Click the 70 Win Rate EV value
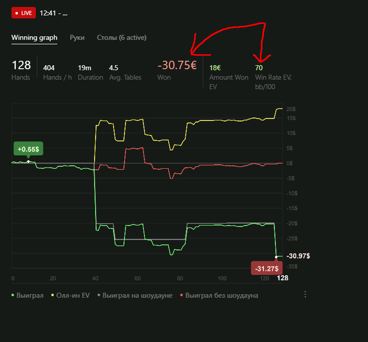Image resolution: width=368 pixels, height=342 pixels. [259, 68]
